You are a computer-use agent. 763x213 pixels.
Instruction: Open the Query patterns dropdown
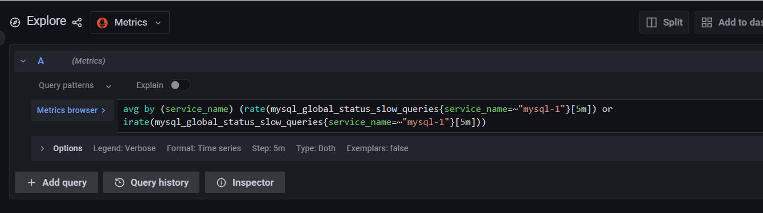tap(75, 85)
